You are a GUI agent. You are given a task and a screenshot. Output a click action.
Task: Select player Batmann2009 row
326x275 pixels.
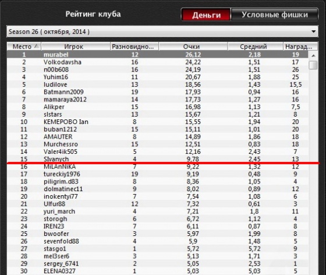[x=157, y=92]
